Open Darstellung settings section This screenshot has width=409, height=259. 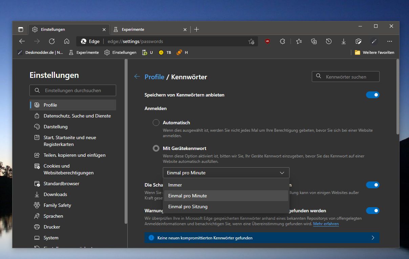(73, 127)
